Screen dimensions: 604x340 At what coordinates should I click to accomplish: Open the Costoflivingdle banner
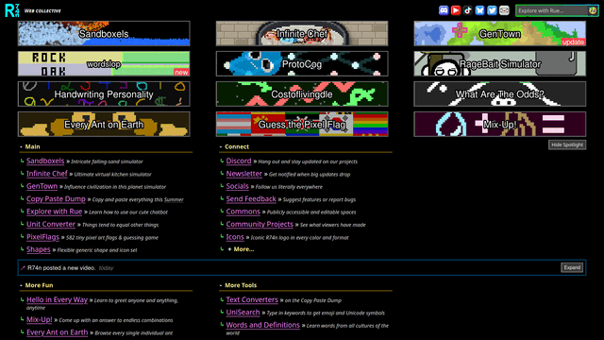pos(302,93)
